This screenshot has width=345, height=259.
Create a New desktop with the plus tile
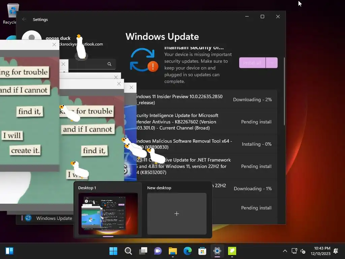[177, 213]
